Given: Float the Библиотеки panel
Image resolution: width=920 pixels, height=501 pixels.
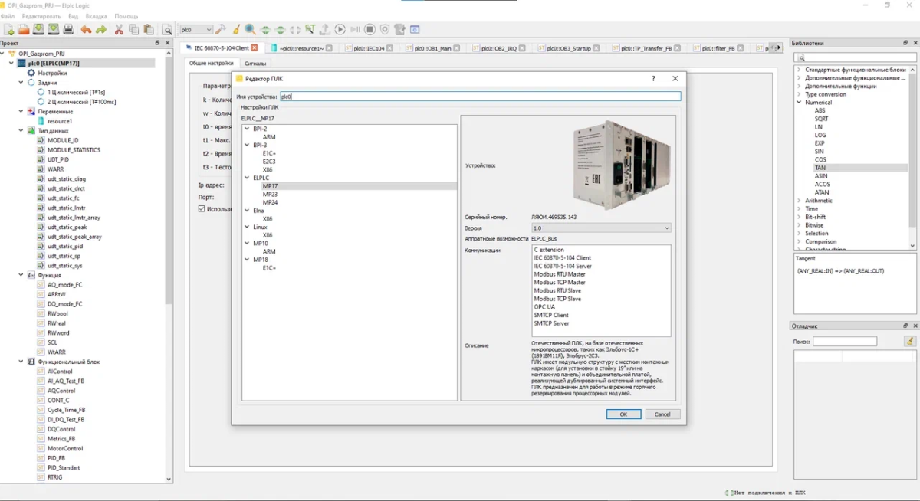Looking at the screenshot, I should point(905,44).
